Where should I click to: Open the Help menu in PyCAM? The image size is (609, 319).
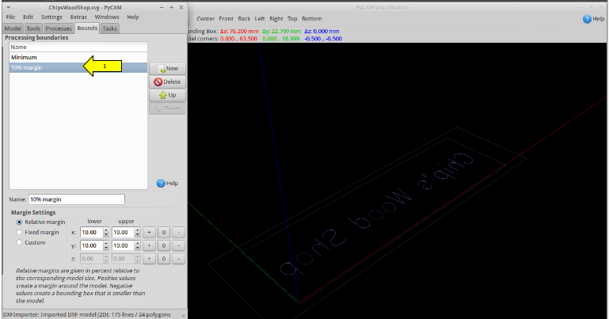click(133, 17)
